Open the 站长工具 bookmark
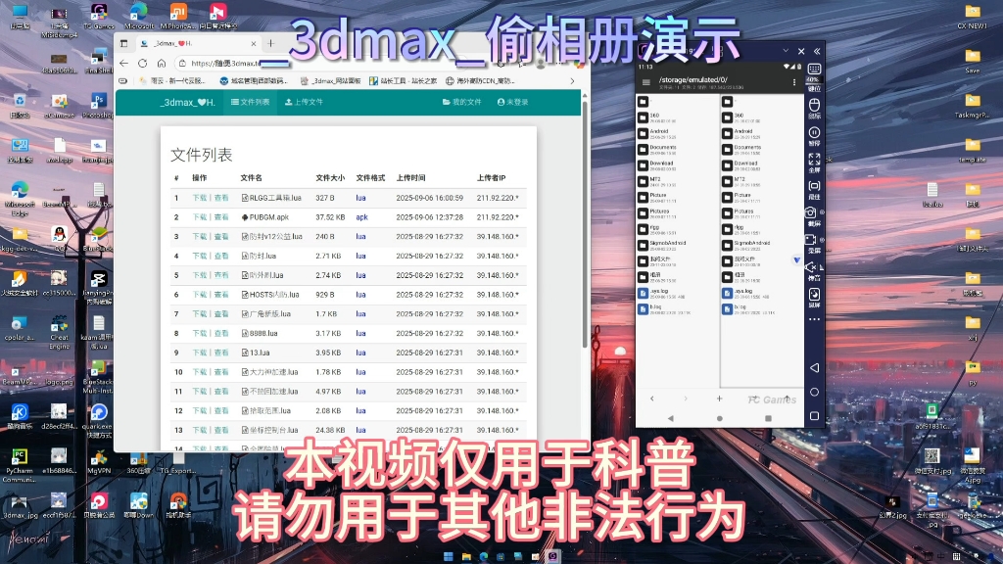 [403, 81]
